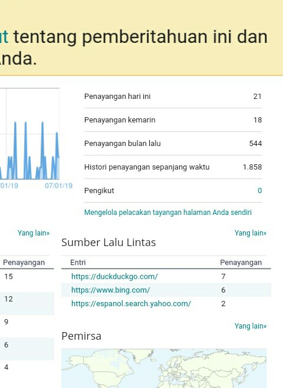Viewport: 283px width, 388px height.
Task: Open the www.bing.com traffic source link
Action: (110, 290)
